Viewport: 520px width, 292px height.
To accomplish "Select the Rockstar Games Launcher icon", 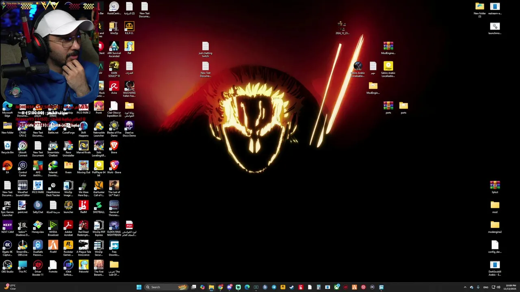I will coord(68,248).
